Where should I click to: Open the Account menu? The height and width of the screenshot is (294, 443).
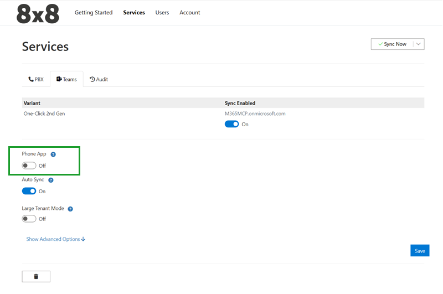click(190, 13)
